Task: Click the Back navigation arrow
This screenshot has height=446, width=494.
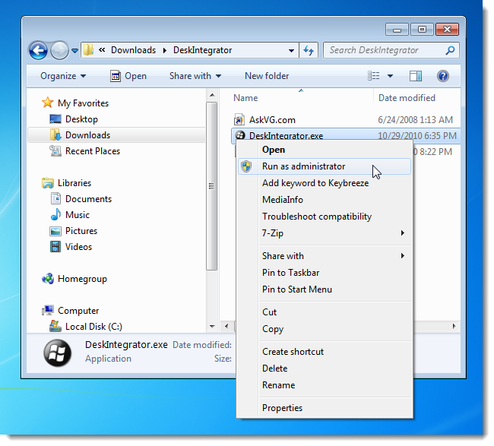Action: 39,50
